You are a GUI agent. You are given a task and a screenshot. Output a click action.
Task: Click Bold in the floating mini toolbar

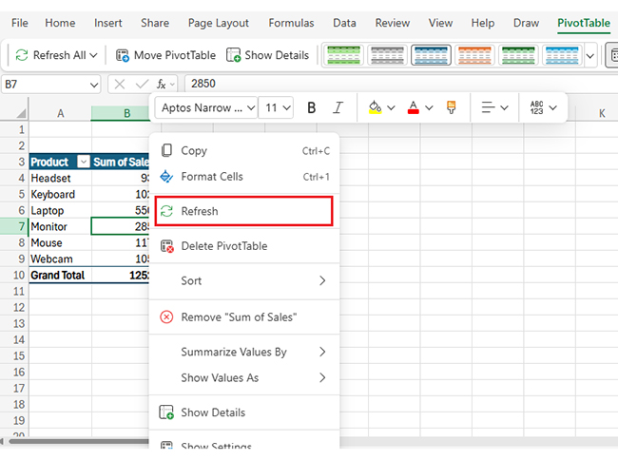click(312, 107)
